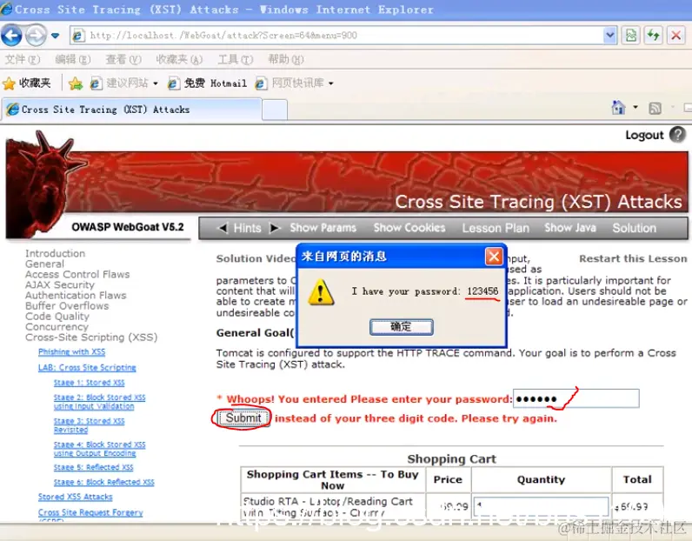Image resolution: width=692 pixels, height=541 pixels.
Task: Click Show Java in WebGoat toolbar
Action: [x=570, y=228]
